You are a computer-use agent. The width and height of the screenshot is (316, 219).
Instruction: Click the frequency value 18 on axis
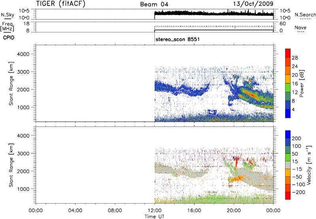(x=27, y=24)
